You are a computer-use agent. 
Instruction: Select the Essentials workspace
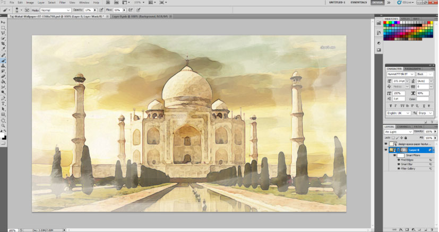point(359,2)
